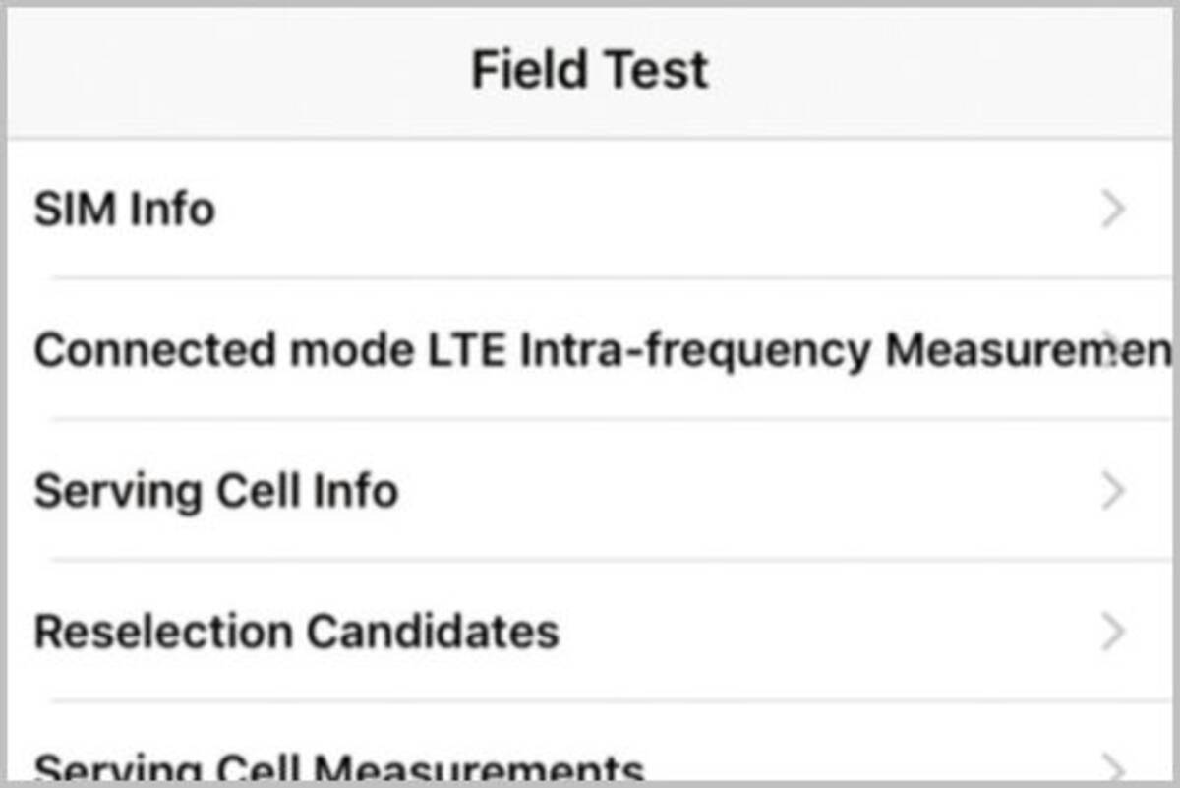
Task: Click the chevron on the Connected mode LTE row
Action: point(1113,348)
